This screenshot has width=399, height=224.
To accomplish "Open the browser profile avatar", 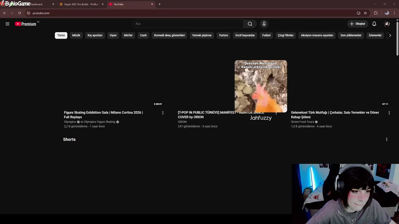I will pos(387,13).
